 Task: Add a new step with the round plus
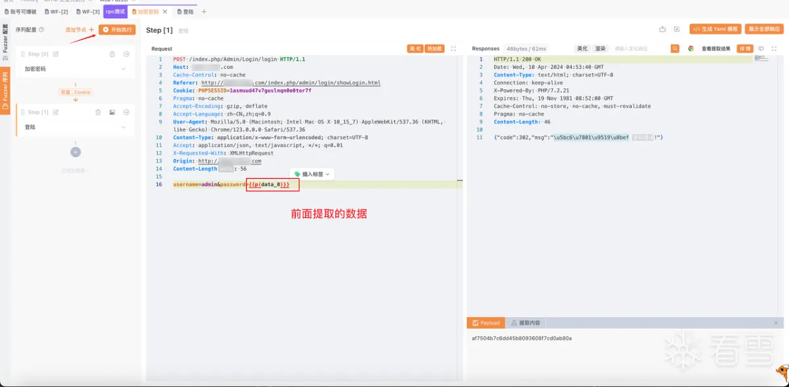(76, 152)
